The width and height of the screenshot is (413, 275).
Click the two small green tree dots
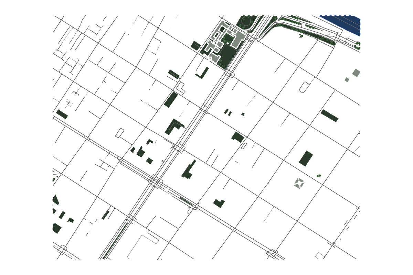(x=319, y=176)
